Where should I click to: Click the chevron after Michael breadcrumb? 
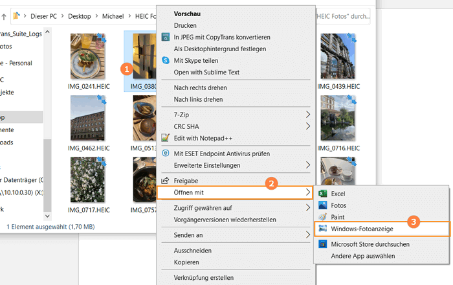tap(129, 16)
